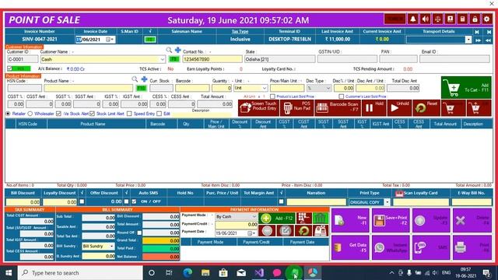
Task: Click the Save+Print F2 button
Action: [x=391, y=220]
